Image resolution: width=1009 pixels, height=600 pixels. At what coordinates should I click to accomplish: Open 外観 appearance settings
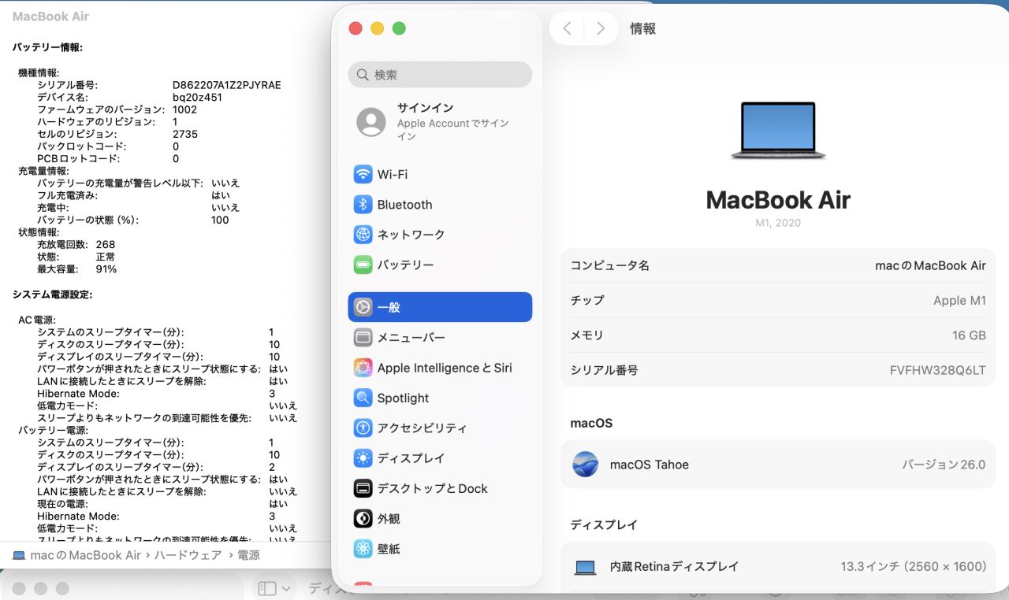click(x=388, y=519)
